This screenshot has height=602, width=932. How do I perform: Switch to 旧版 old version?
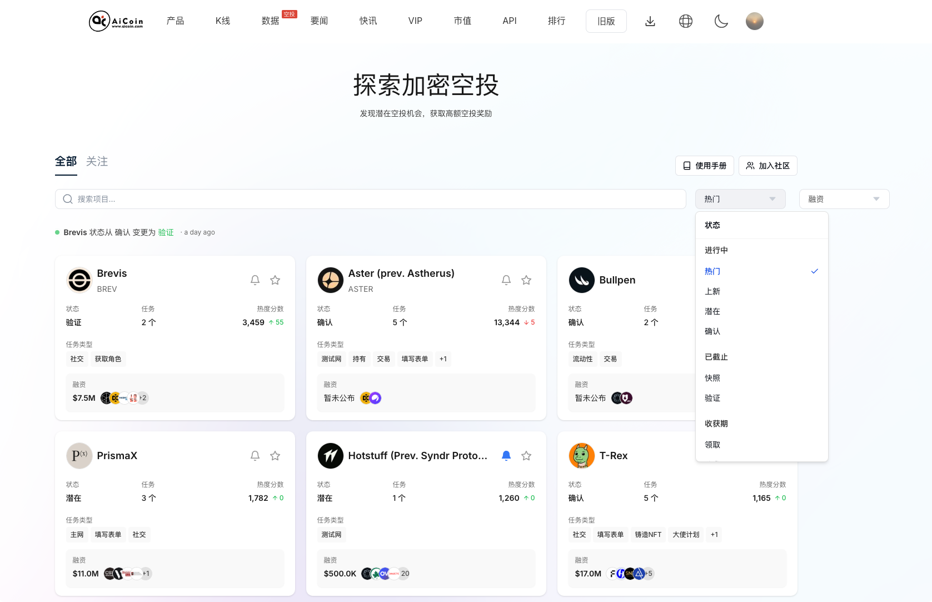click(606, 21)
